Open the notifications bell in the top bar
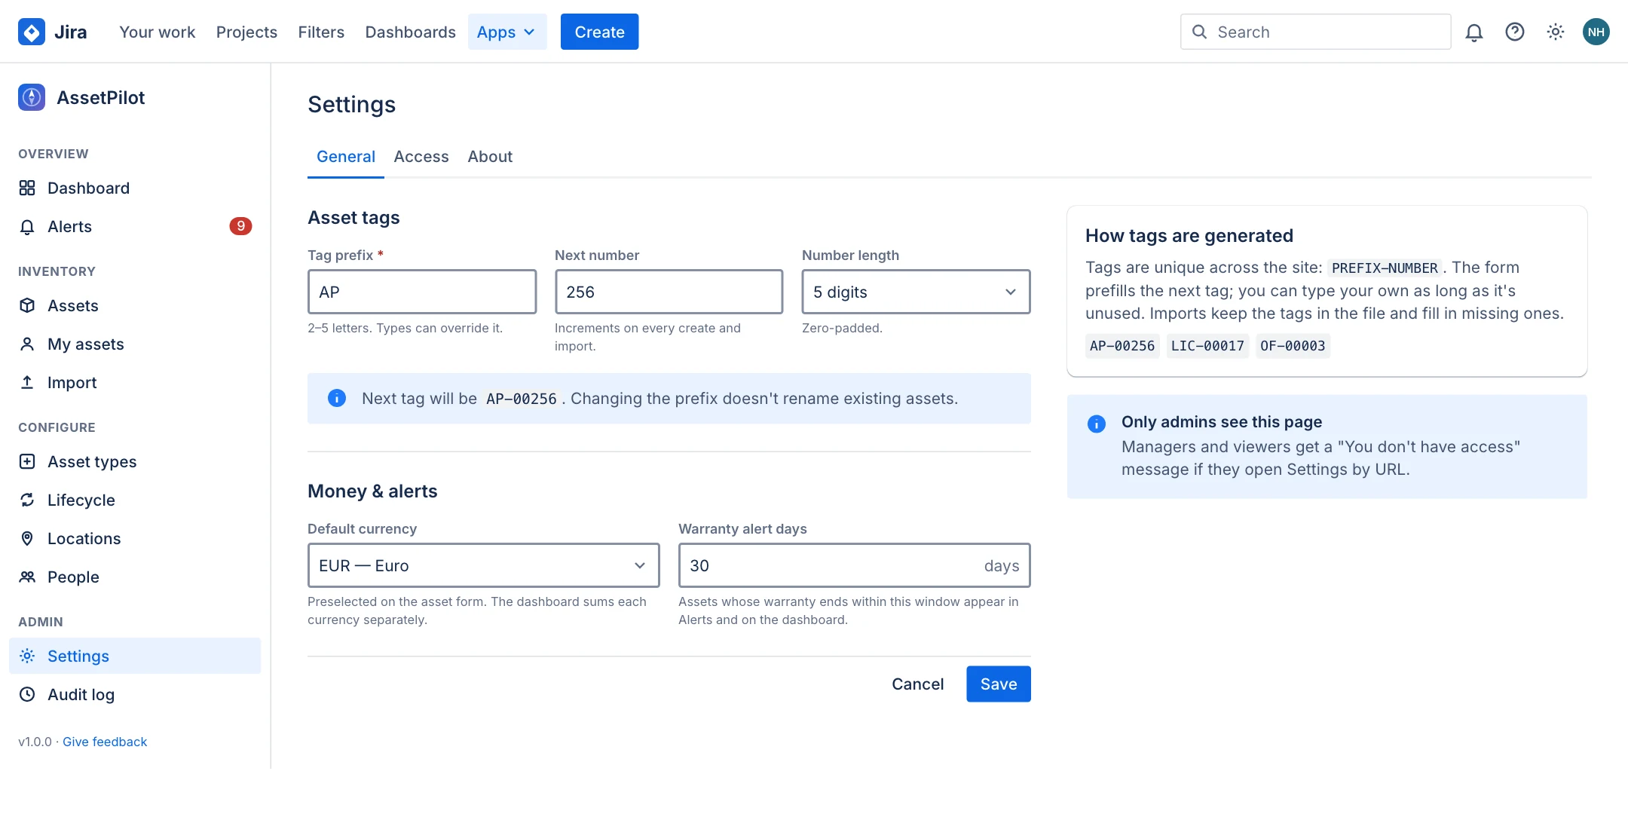This screenshot has height=814, width=1628. 1473,32
